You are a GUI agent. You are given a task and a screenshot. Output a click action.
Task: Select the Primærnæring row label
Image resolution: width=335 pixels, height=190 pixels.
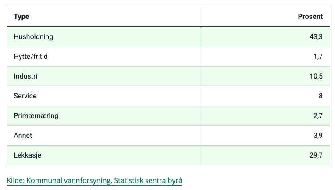click(36, 116)
